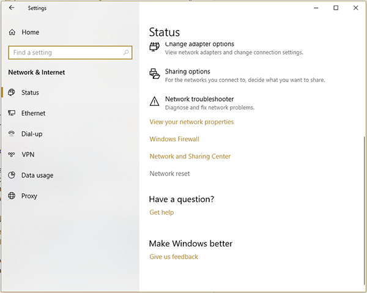
Task: Open the Data usage section
Action: click(37, 176)
